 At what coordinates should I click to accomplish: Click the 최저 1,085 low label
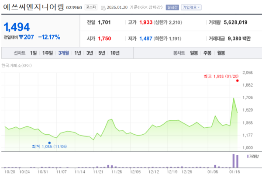click(49, 147)
